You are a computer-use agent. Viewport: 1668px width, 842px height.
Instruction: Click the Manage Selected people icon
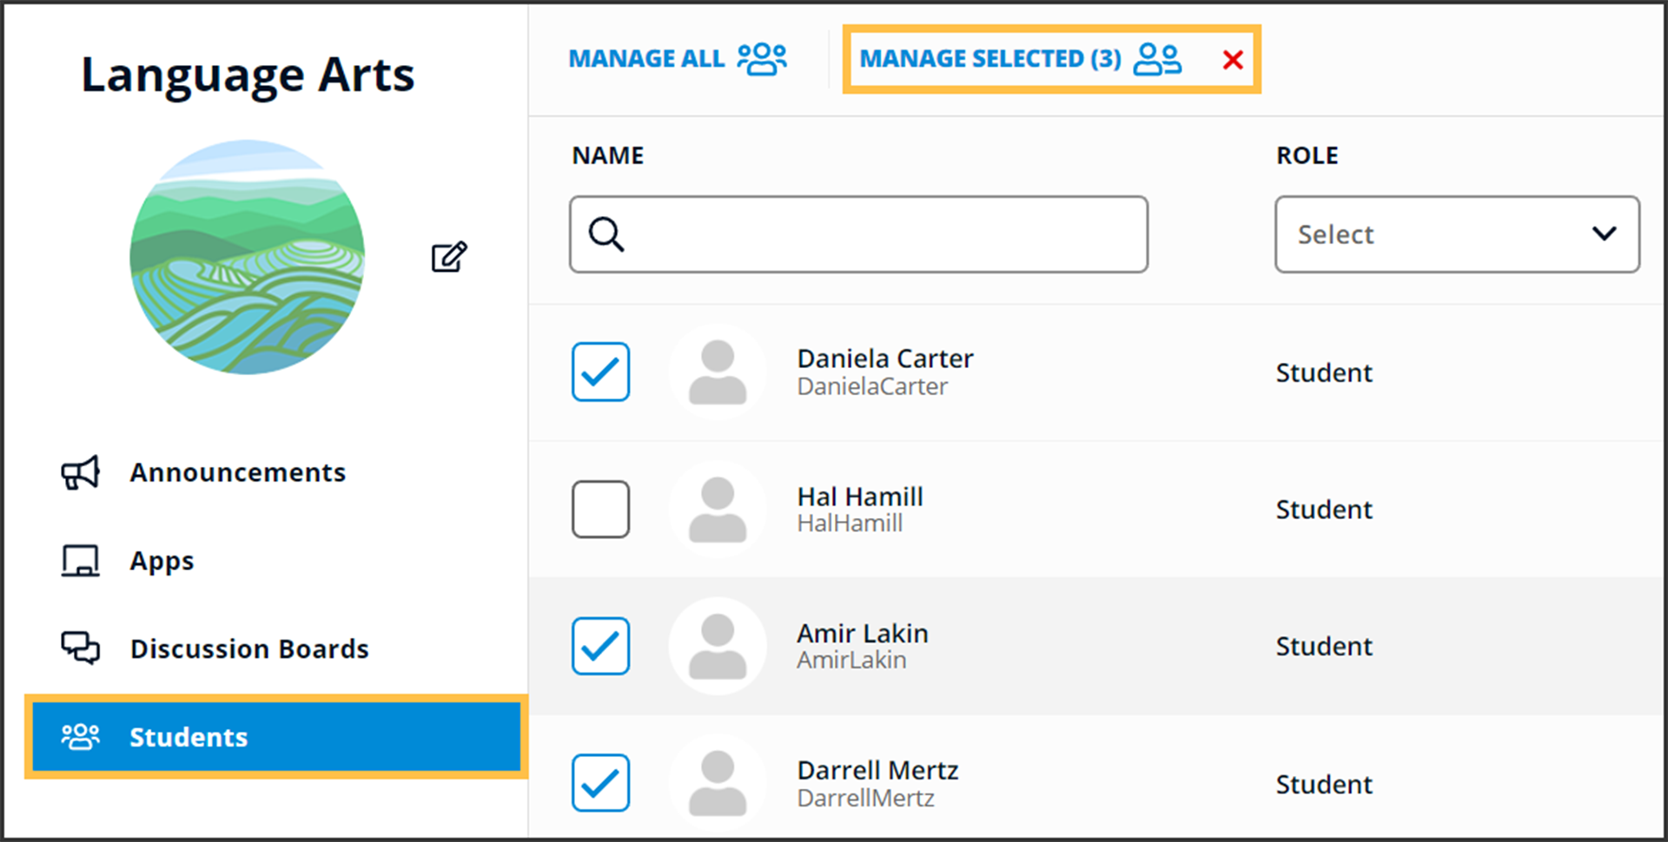point(1157,59)
